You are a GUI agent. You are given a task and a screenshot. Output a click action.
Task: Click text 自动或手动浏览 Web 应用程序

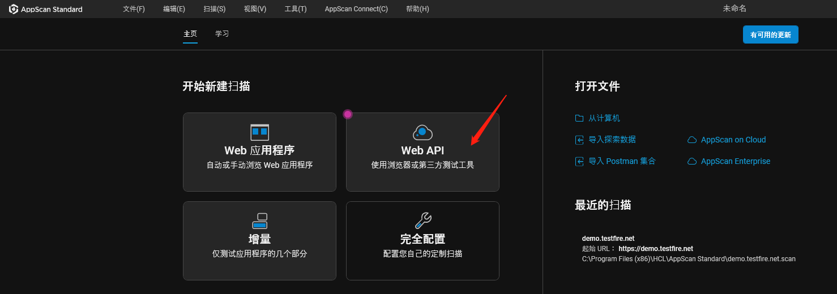point(259,165)
